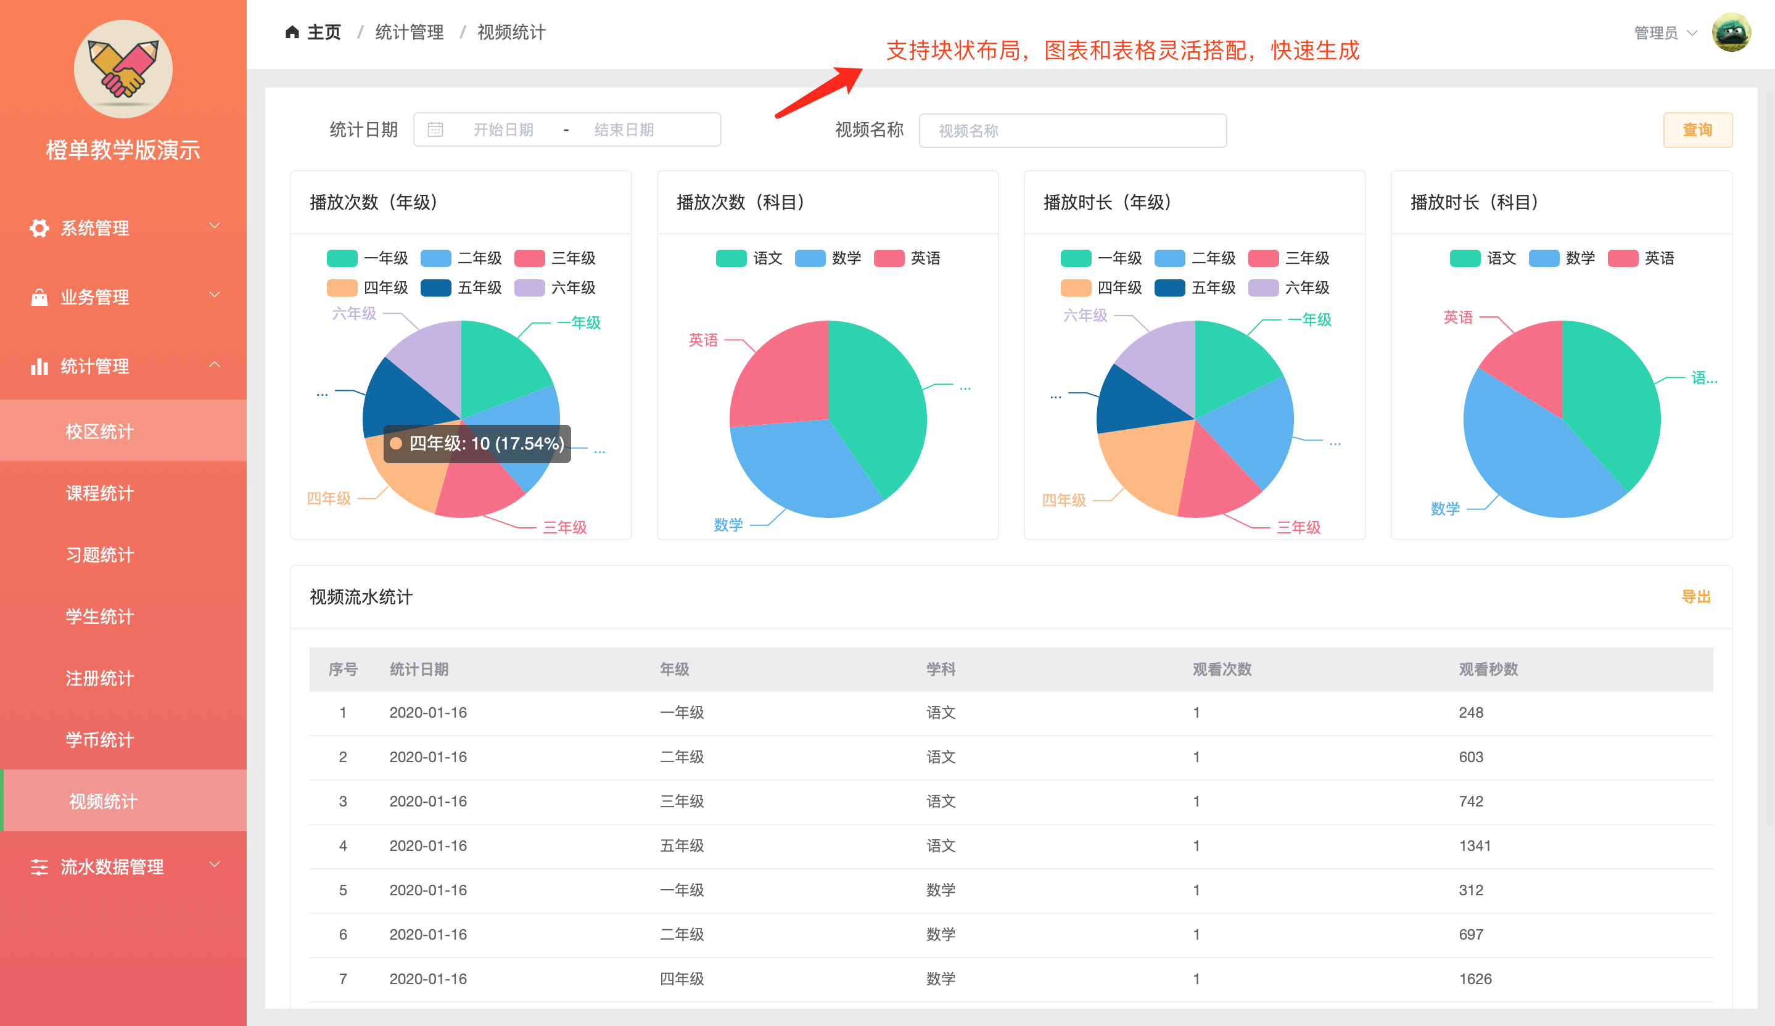This screenshot has width=1775, height=1026.
Task: Click the administrator avatar picture
Action: (x=1731, y=33)
